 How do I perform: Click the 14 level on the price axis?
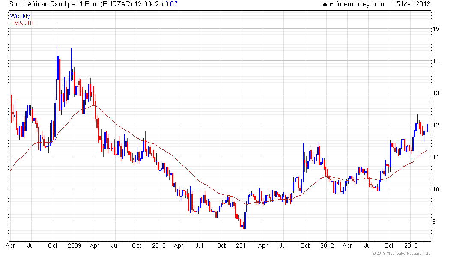tap(435, 61)
